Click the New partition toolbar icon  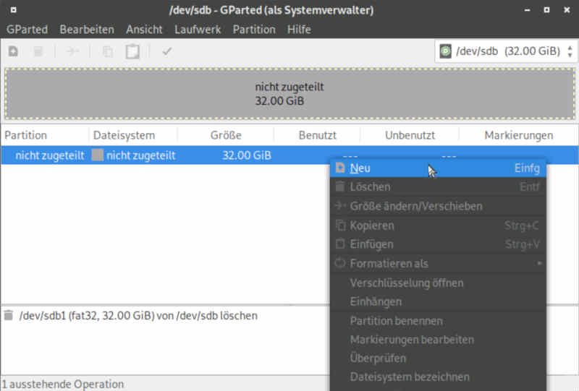click(x=14, y=51)
